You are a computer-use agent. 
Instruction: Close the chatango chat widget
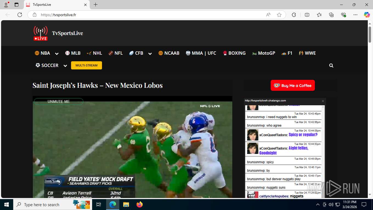pos(323,101)
